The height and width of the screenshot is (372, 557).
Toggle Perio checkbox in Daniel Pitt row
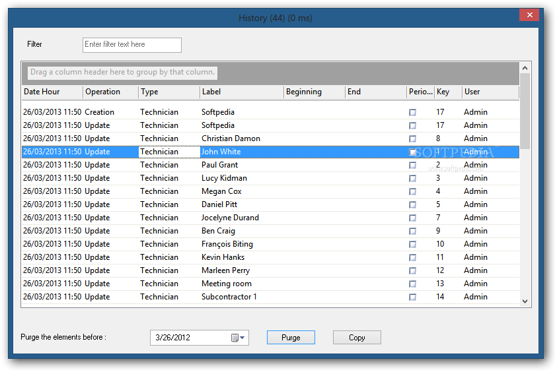tap(412, 204)
